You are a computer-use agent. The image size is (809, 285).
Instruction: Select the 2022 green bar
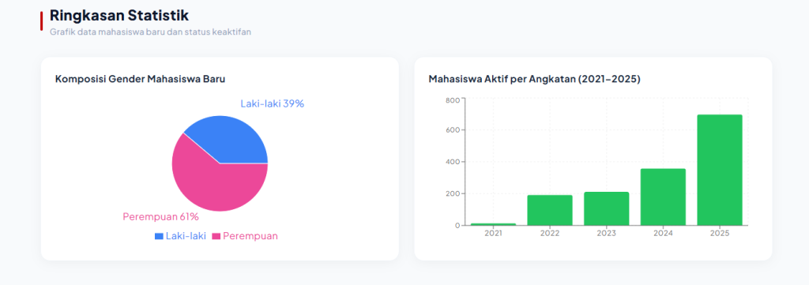pyautogui.click(x=550, y=210)
